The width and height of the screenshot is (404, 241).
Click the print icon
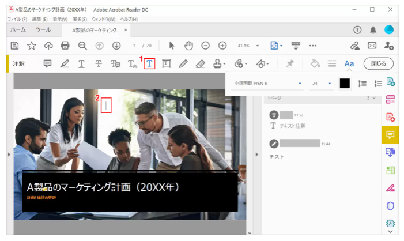pos(65,46)
